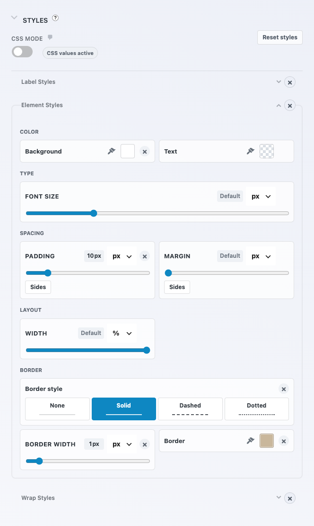Reset the Border Width value with X

coord(145,444)
